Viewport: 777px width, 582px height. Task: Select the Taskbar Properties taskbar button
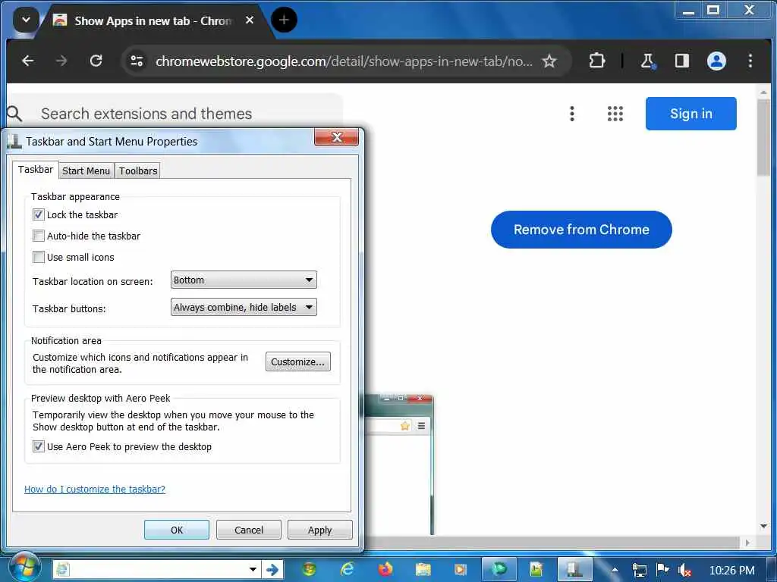pos(575,570)
